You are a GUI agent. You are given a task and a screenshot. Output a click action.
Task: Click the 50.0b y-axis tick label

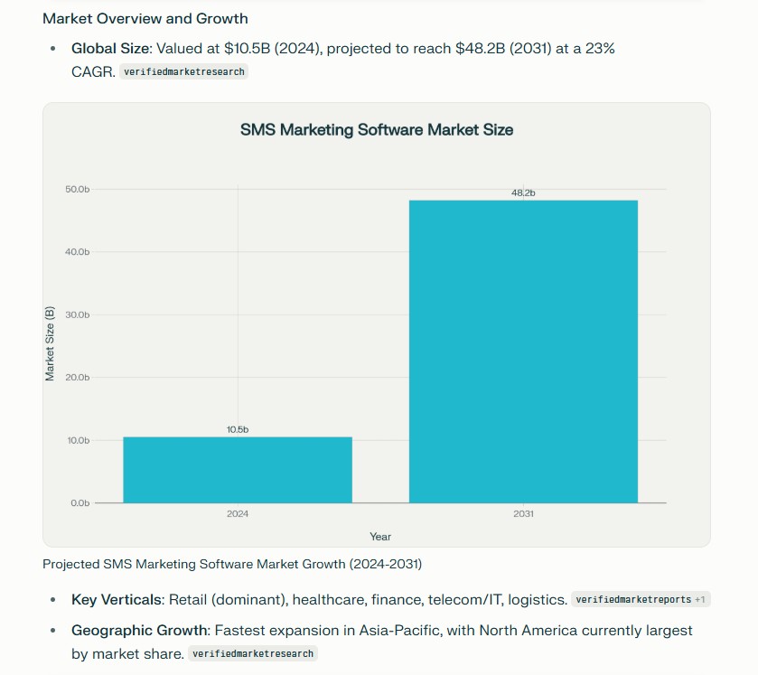tap(78, 189)
